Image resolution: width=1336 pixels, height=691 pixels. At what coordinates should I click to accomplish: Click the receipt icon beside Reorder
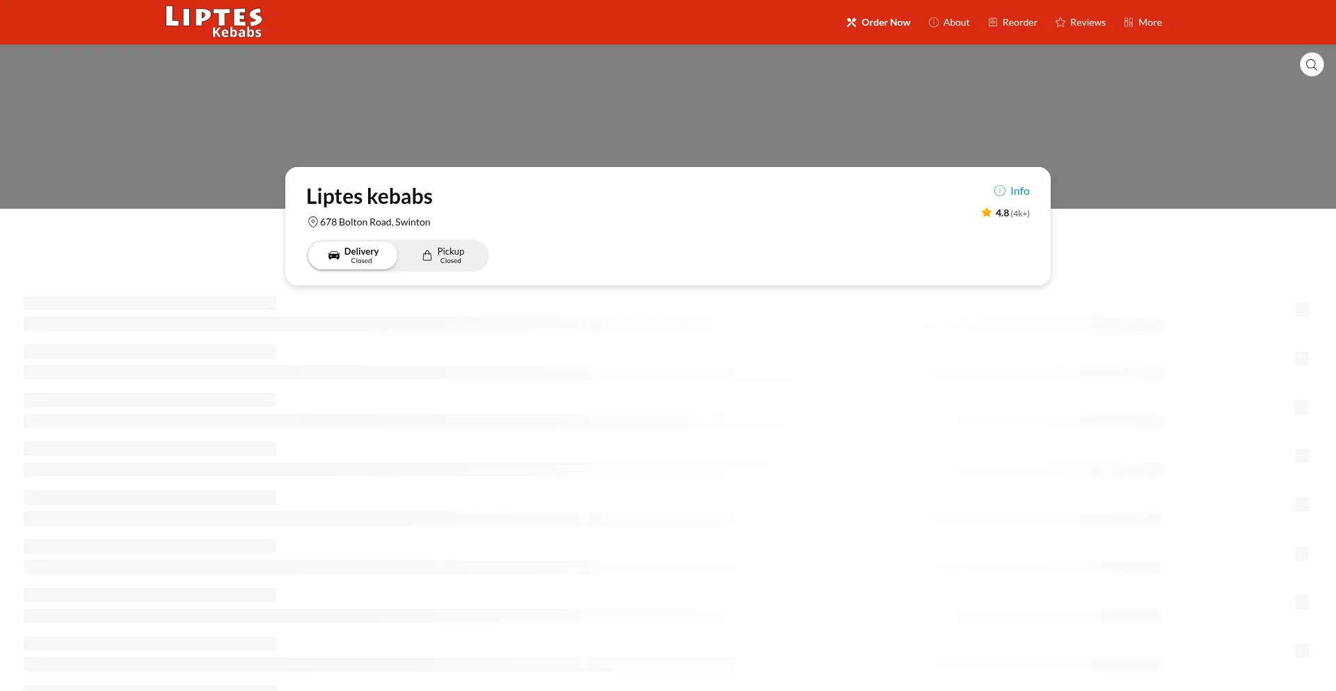[x=993, y=22]
